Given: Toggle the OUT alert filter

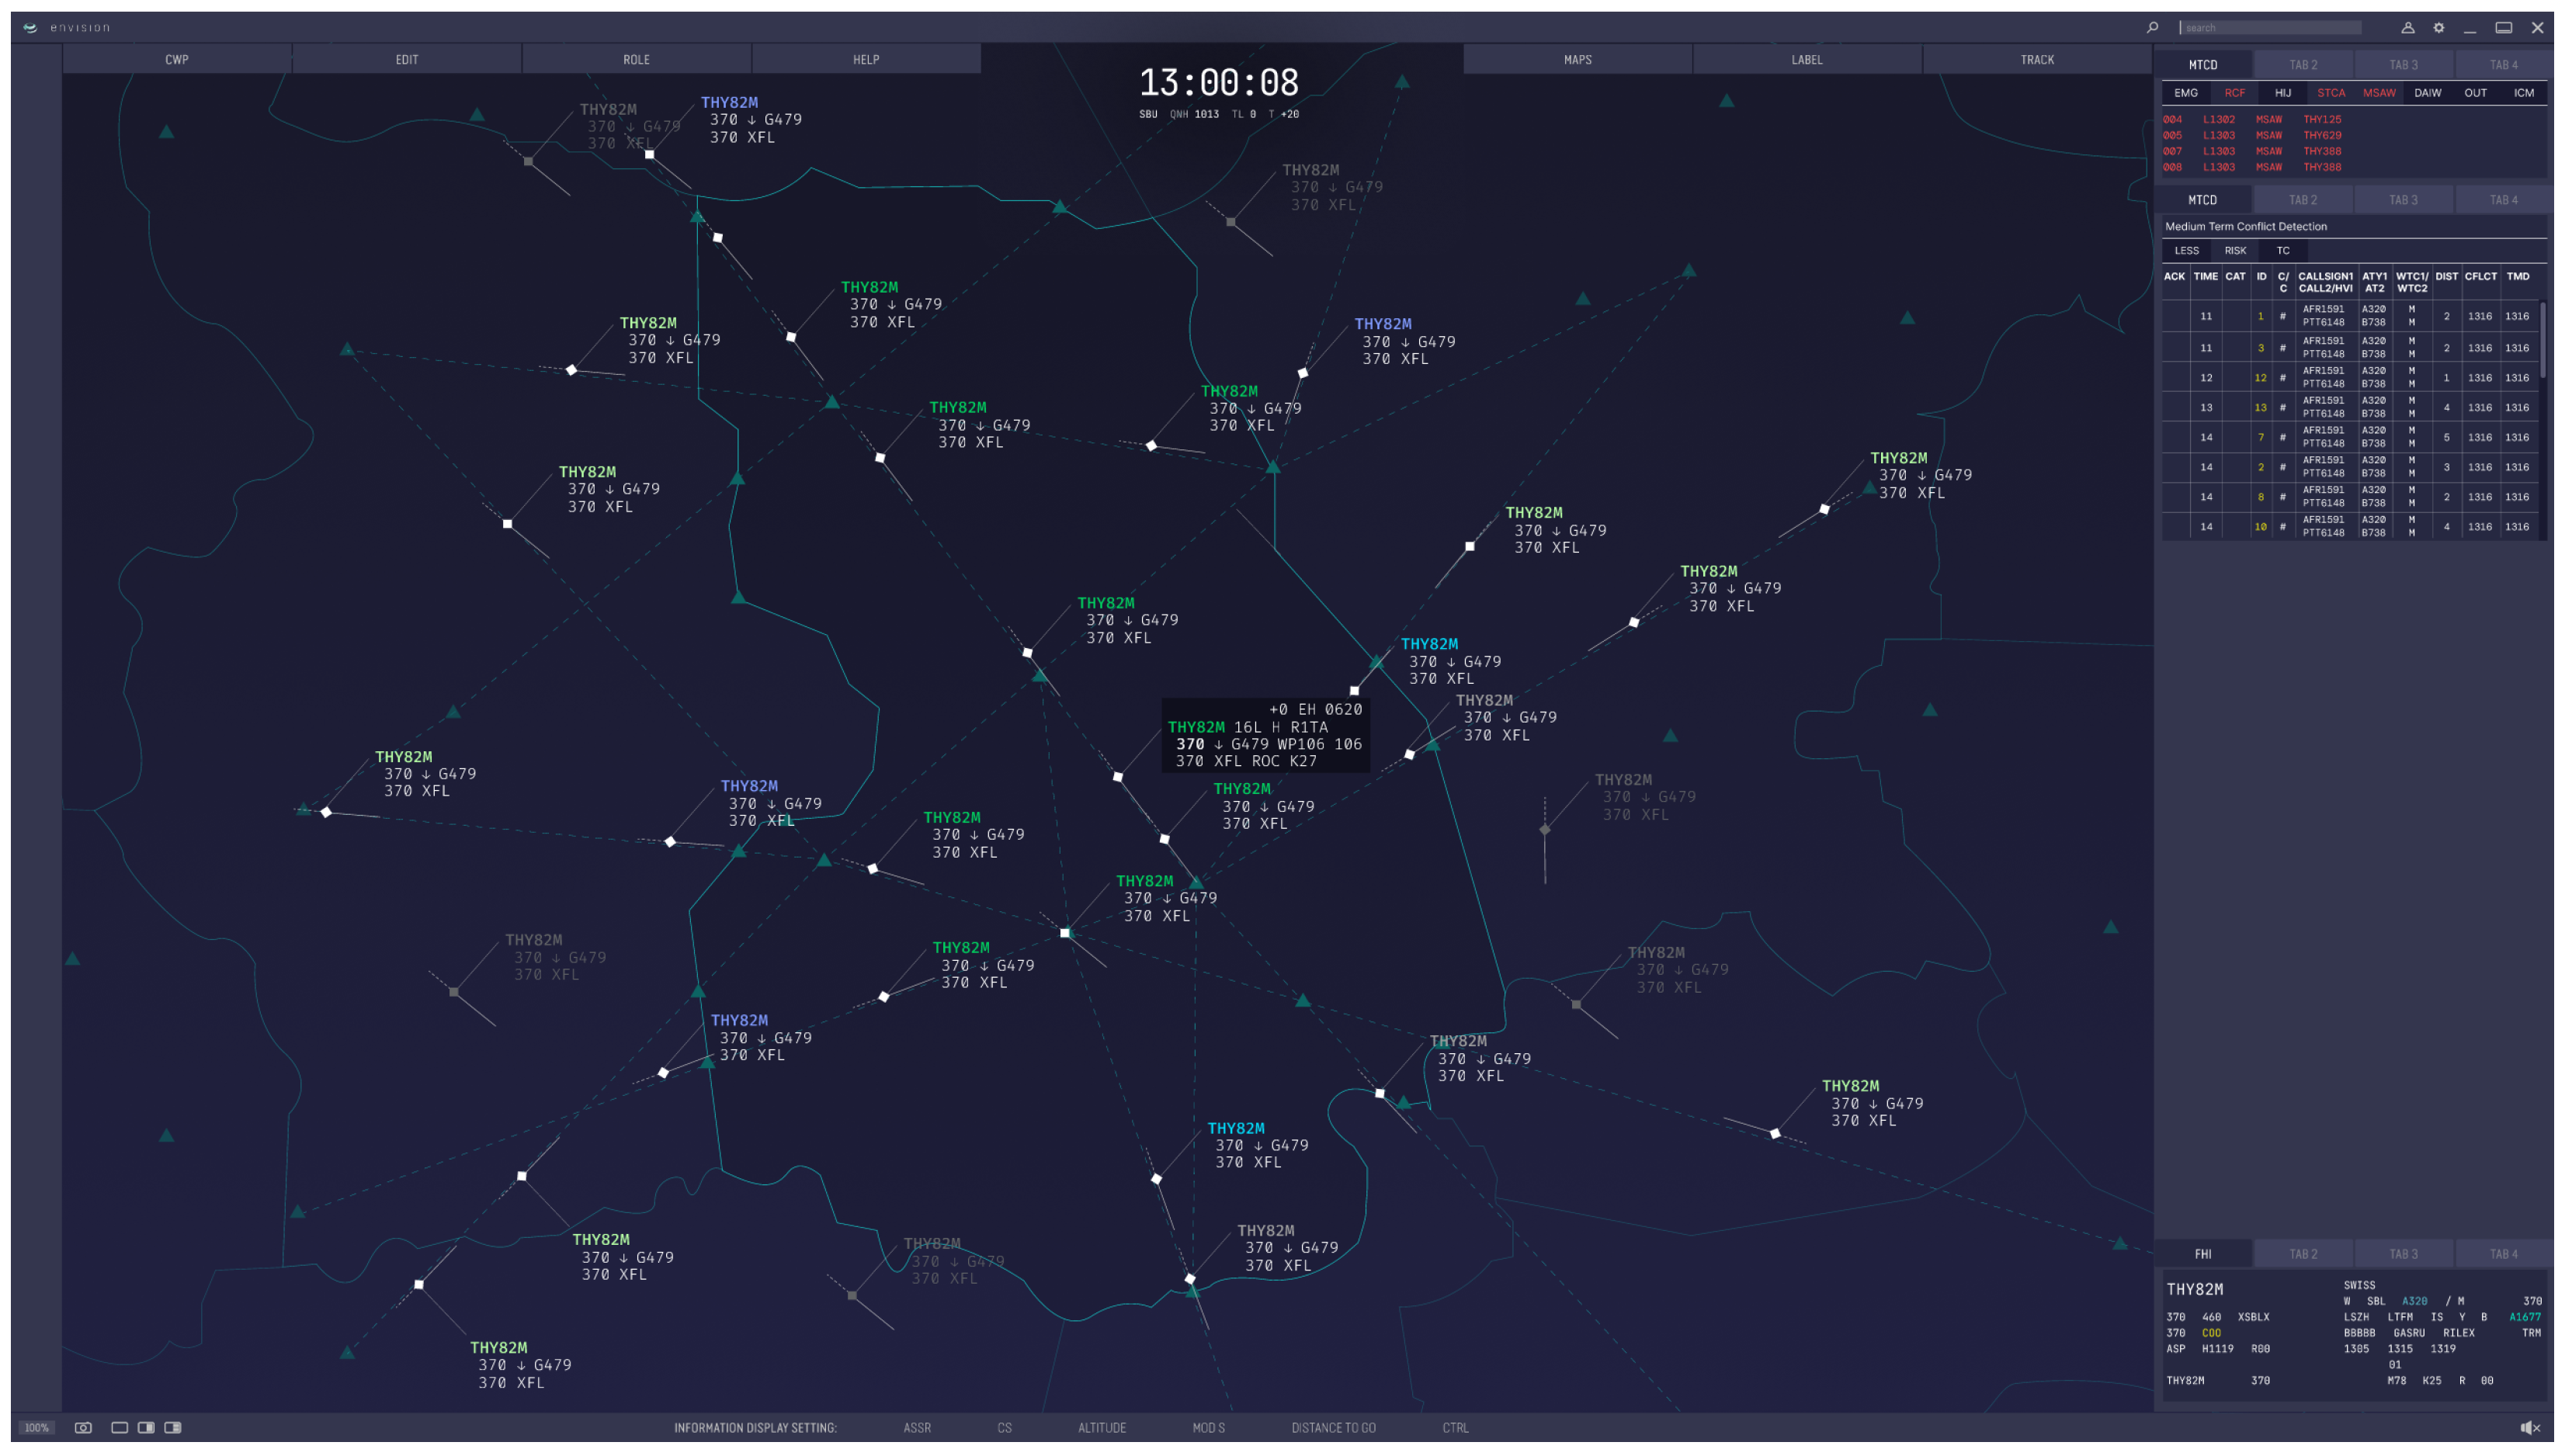Looking at the screenshot, I should (2476, 93).
